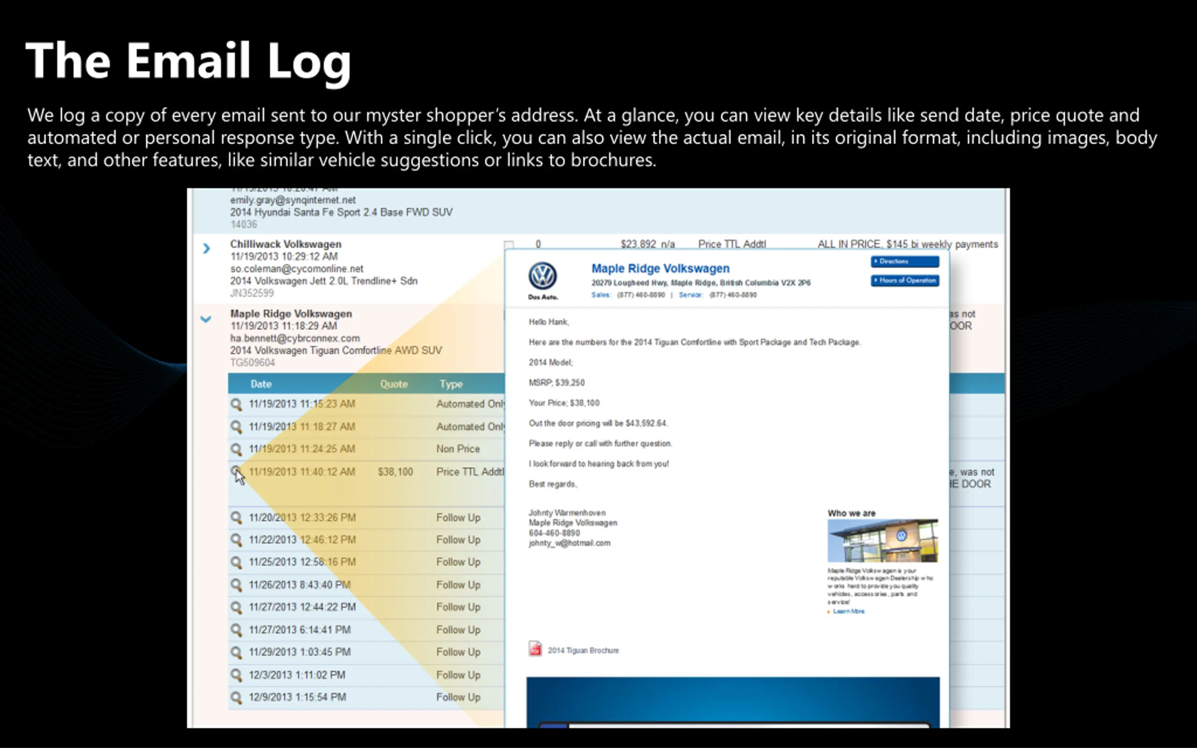Sort email log by Quote column

(394, 384)
